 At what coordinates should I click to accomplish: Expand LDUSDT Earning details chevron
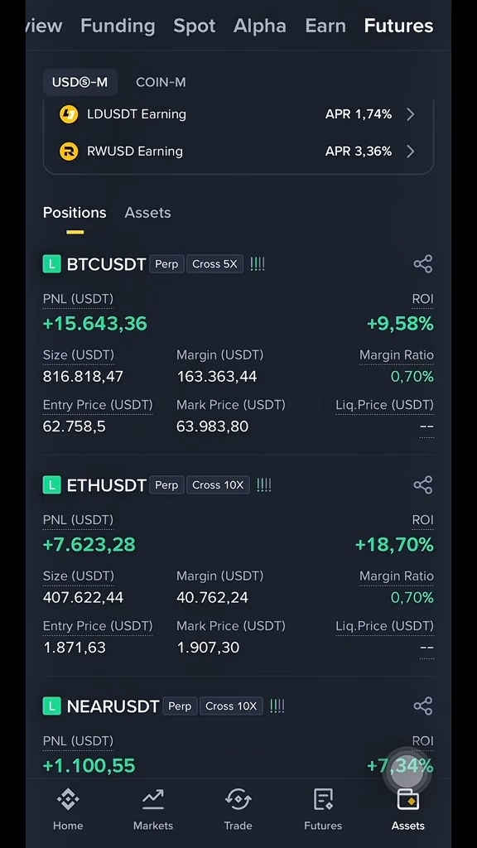pos(411,114)
